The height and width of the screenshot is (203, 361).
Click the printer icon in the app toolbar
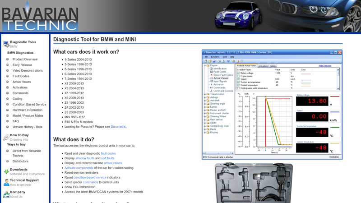tap(219, 61)
